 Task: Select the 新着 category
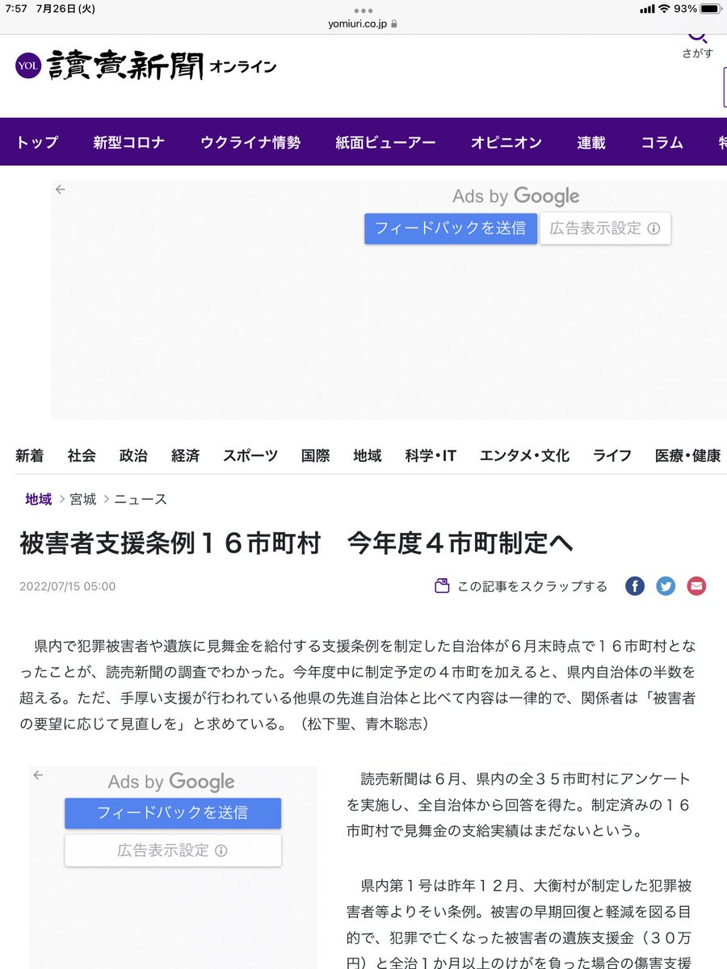click(30, 455)
